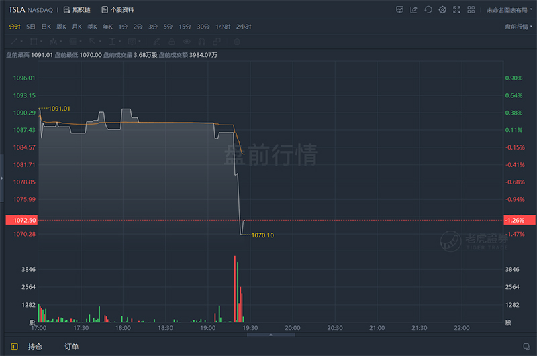Screen dimensions: 537x356
Task: Click the red -1.26% change label
Action: pyautogui.click(x=519, y=220)
